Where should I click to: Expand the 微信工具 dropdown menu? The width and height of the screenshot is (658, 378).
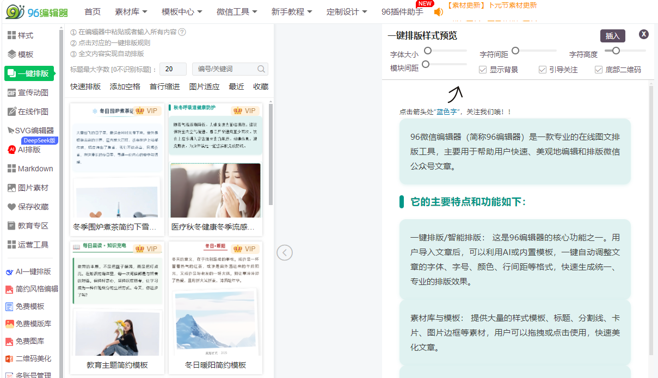point(237,11)
